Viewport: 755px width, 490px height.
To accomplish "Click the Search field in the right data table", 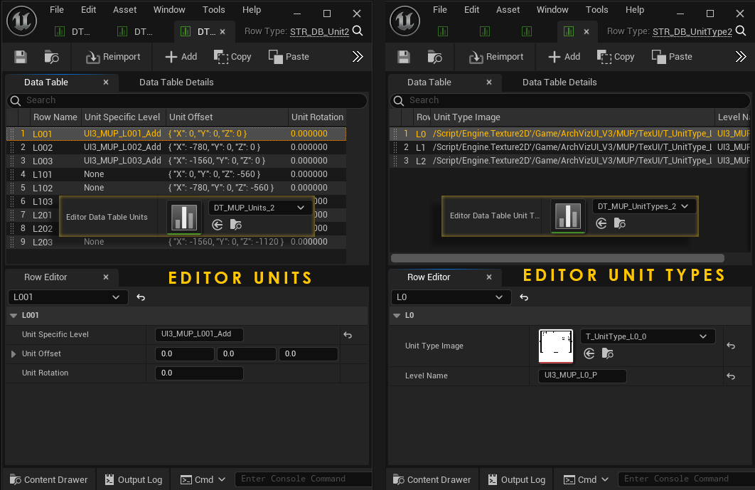I will point(570,100).
